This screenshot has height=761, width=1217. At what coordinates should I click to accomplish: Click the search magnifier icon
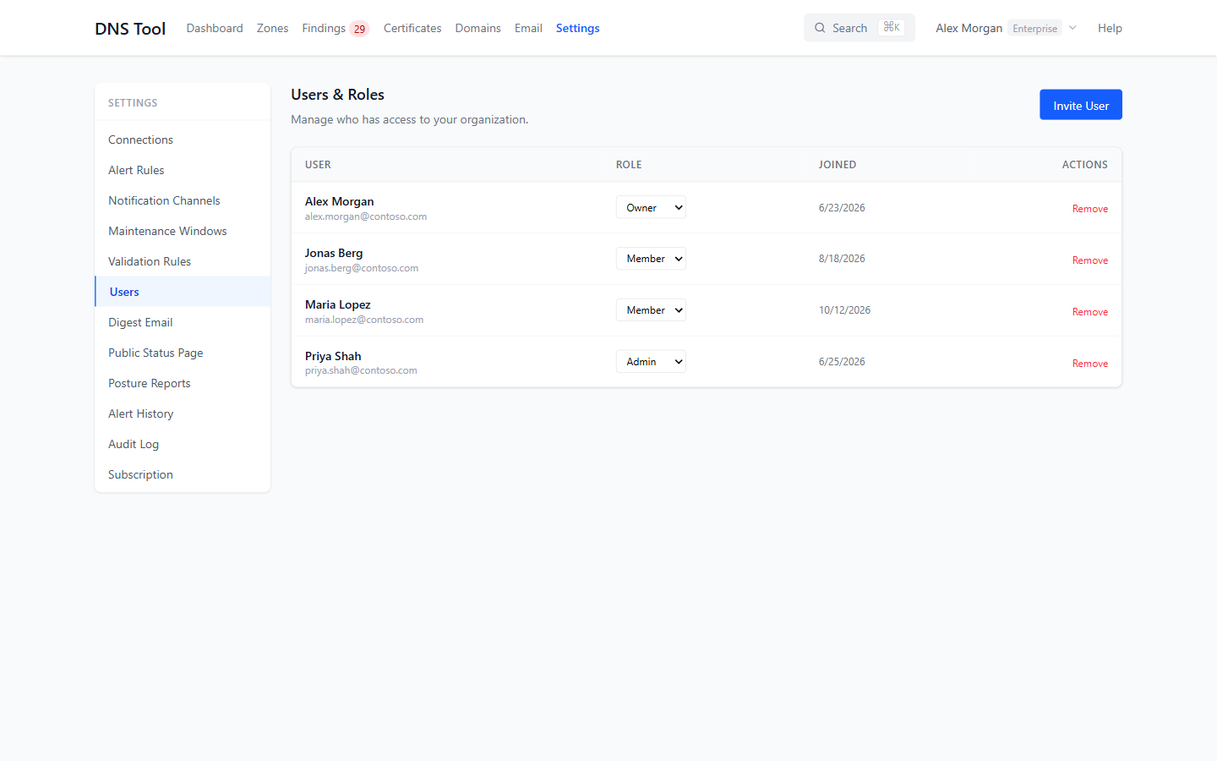point(820,28)
